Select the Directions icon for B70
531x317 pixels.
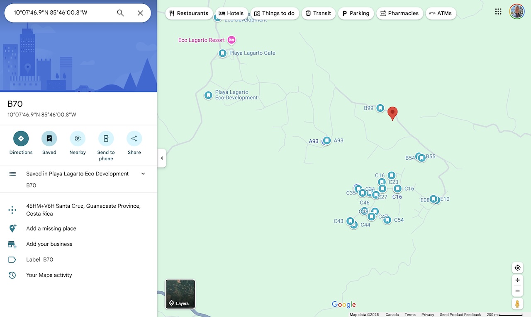pos(21,138)
